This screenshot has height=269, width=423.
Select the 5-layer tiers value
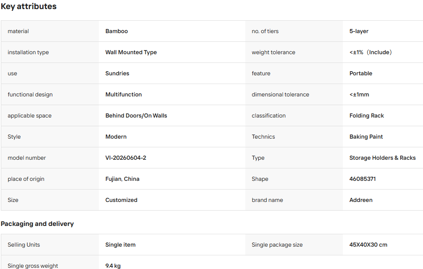(359, 31)
